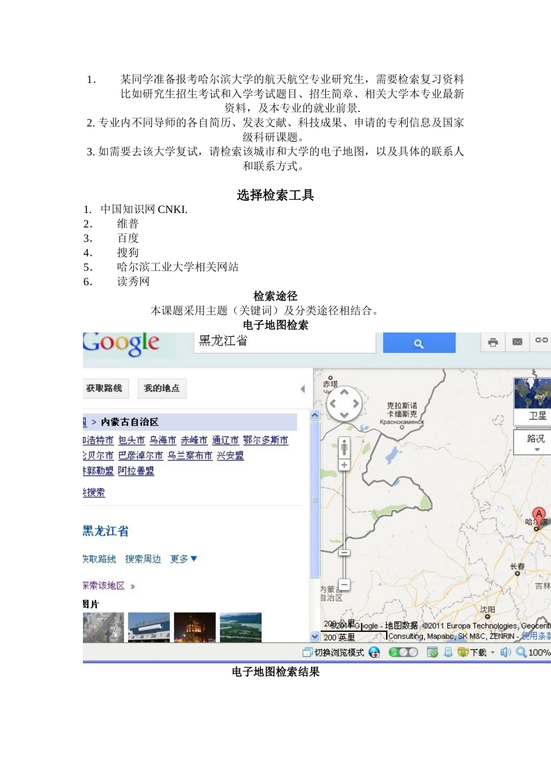The width and height of the screenshot is (551, 780).
Task: Switch to satellite view (卫星)
Action: click(532, 402)
